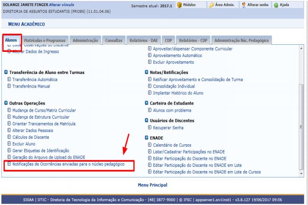Collapse the Notas/Retificações section arrow
308x205 pixels.
coord(146,73)
